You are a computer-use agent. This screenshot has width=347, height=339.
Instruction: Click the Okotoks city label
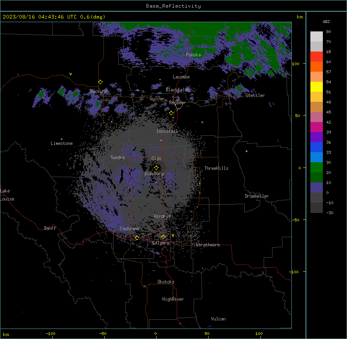pyautogui.click(x=166, y=282)
